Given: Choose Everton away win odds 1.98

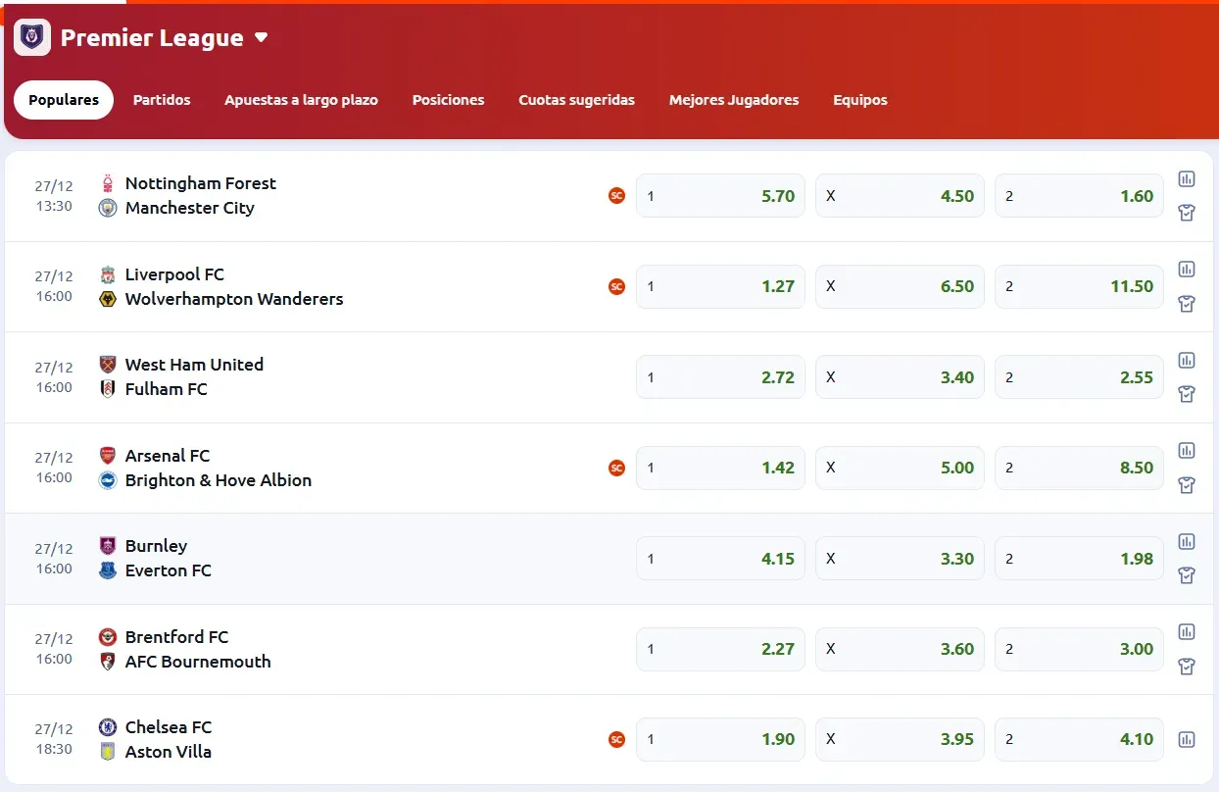Looking at the screenshot, I should pos(1079,559).
